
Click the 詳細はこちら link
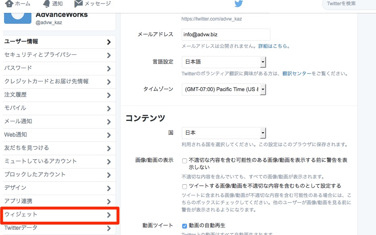tap(273, 46)
